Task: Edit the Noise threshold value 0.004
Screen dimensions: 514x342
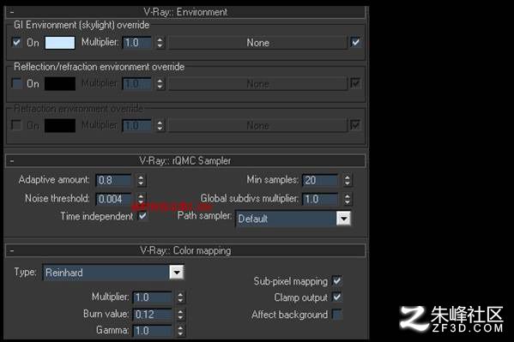Action: click(114, 199)
